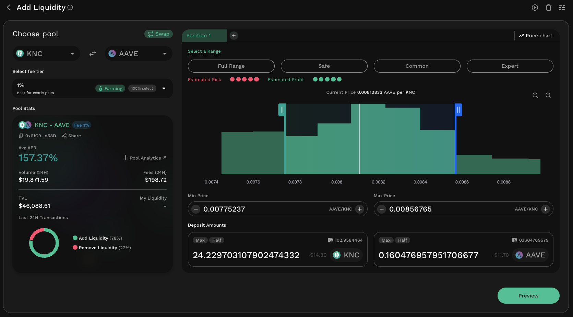Grab the left min price range handle
Viewport: 573px width, 317px height.
tap(282, 110)
